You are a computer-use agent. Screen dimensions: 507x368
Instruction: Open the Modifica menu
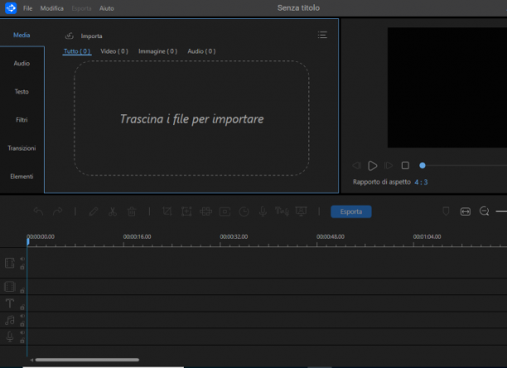point(51,8)
